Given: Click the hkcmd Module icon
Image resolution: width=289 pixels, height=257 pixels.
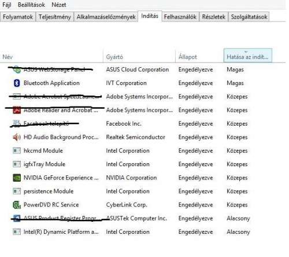Looking at the screenshot, I should [17, 150].
